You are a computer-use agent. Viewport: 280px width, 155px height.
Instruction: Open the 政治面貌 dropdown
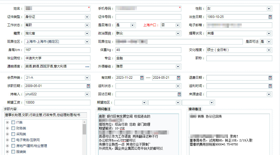point(178,34)
